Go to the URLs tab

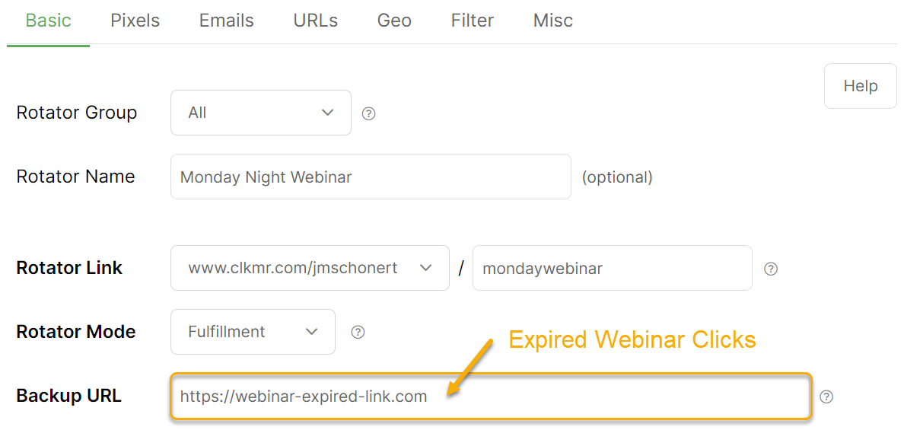click(x=315, y=21)
